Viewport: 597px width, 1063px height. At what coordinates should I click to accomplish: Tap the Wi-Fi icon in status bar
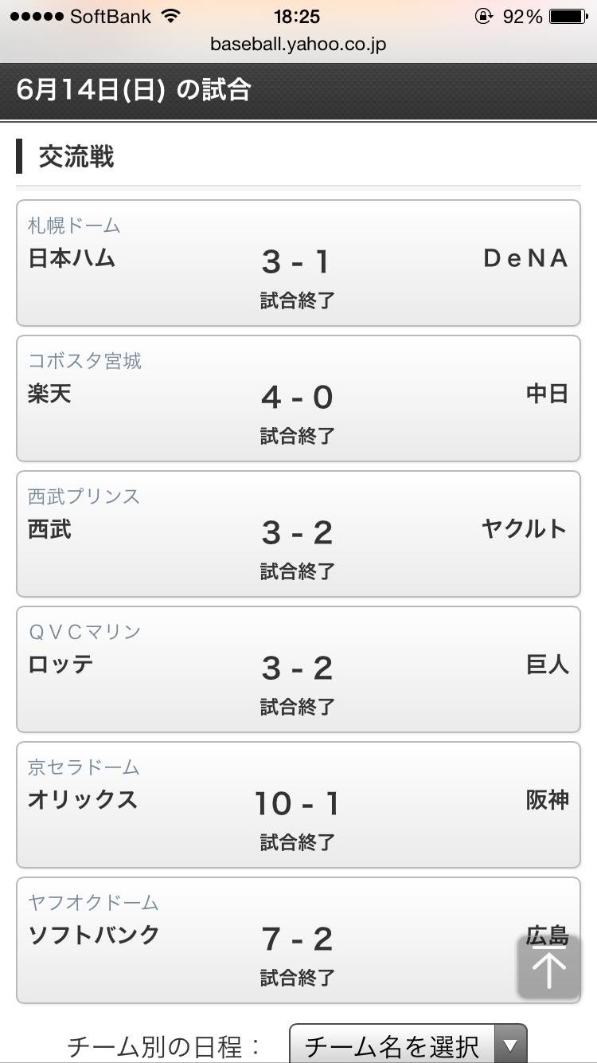pyautogui.click(x=170, y=17)
